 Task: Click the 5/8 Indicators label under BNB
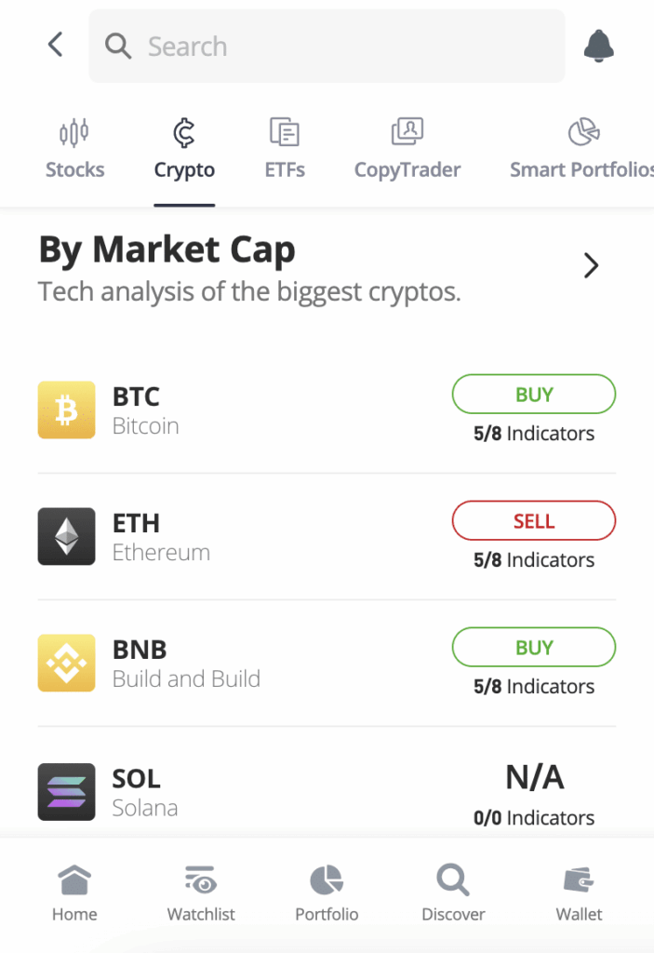click(533, 686)
